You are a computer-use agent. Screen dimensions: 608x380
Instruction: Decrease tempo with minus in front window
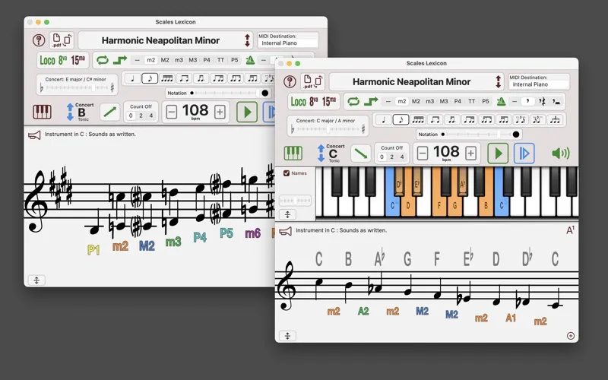(x=423, y=154)
